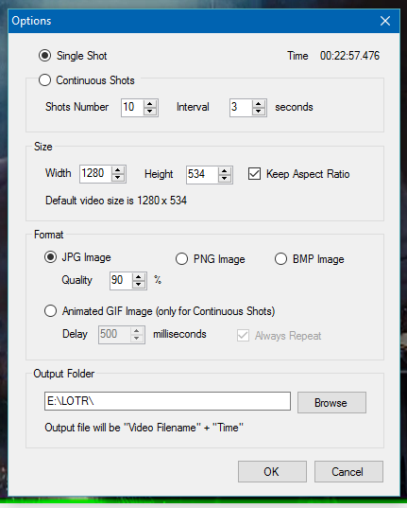The image size is (407, 508).
Task: Decrease GIF Delay with down arrow
Action: 137,339
